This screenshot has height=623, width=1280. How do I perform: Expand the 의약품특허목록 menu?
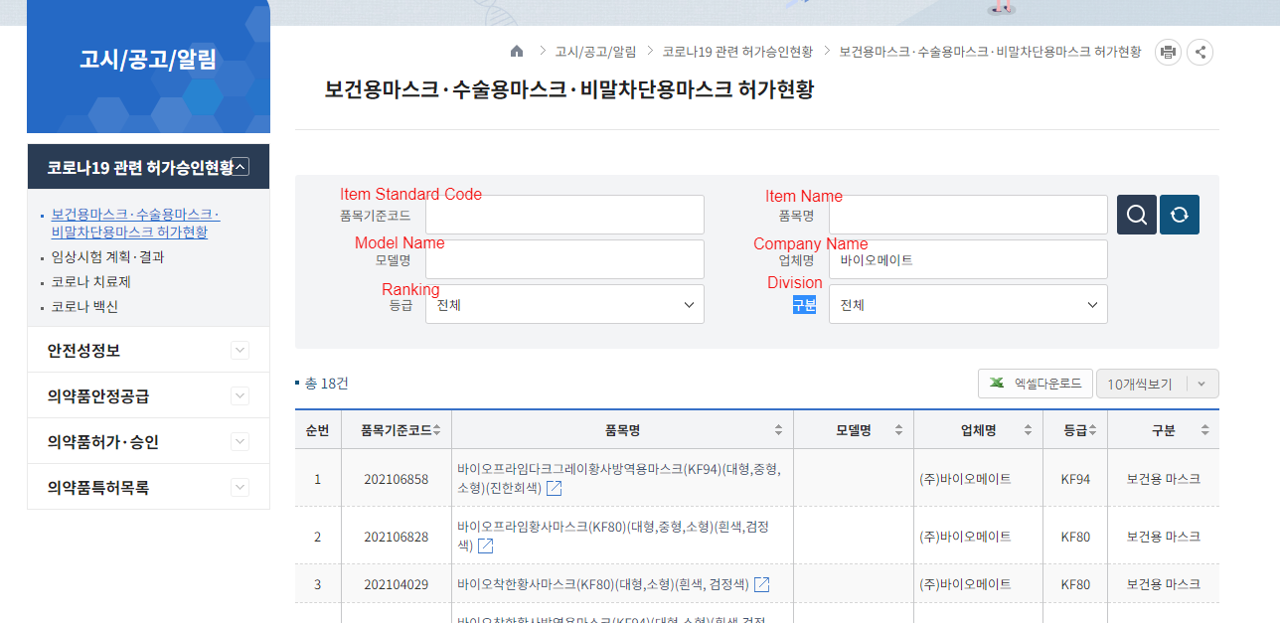[240, 487]
